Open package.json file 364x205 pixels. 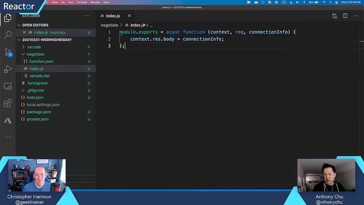click(x=56, y=112)
